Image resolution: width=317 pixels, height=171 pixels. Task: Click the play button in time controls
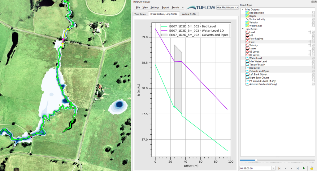304,168
